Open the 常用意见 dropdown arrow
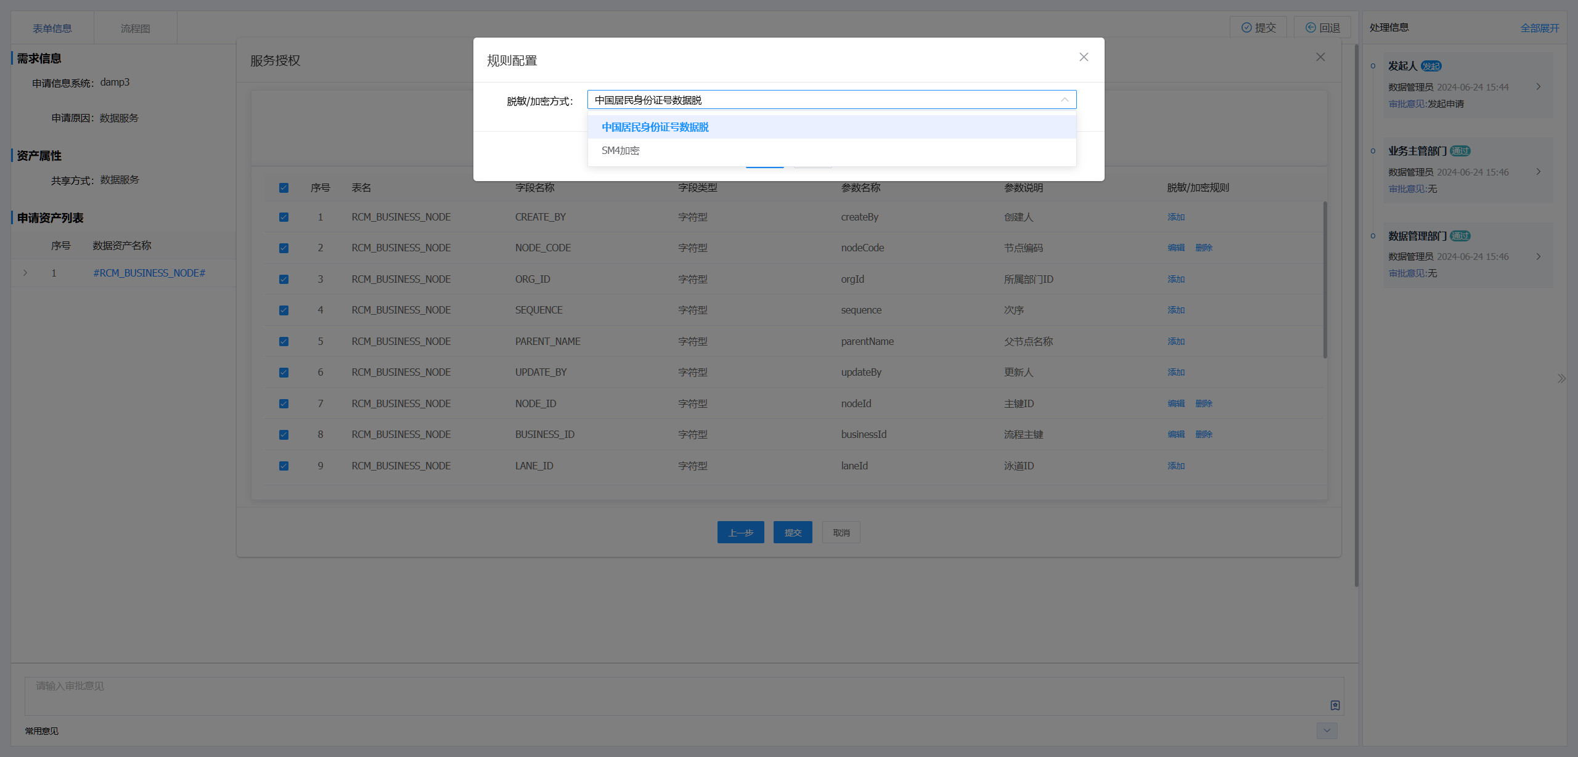 point(1327,731)
